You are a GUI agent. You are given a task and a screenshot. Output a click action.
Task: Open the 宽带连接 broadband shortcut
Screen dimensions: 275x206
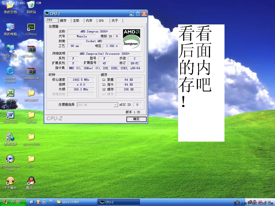pos(10,139)
